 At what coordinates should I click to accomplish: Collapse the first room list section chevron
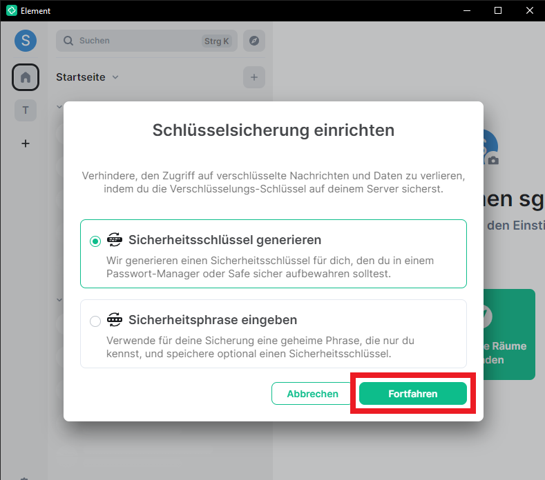(x=59, y=107)
